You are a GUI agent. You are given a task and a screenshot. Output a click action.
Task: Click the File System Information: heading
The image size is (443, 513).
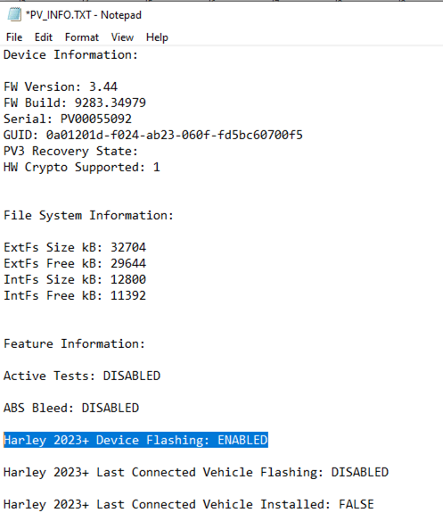[x=88, y=215]
